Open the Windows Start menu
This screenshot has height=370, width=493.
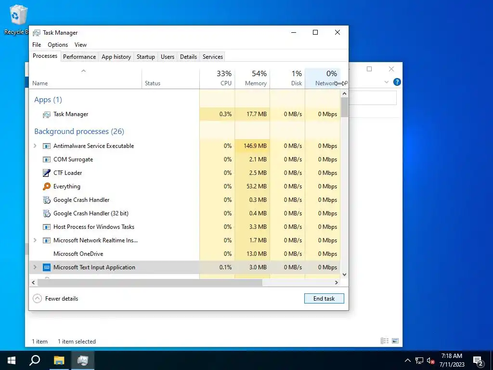(12, 360)
